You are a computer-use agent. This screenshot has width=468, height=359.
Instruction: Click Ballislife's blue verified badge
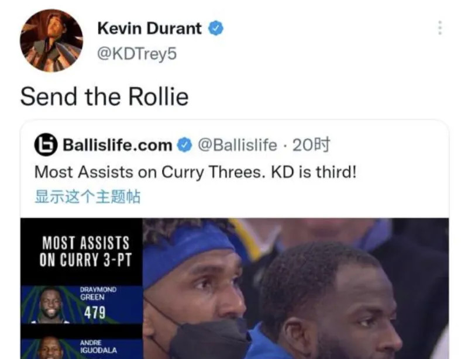pyautogui.click(x=185, y=145)
